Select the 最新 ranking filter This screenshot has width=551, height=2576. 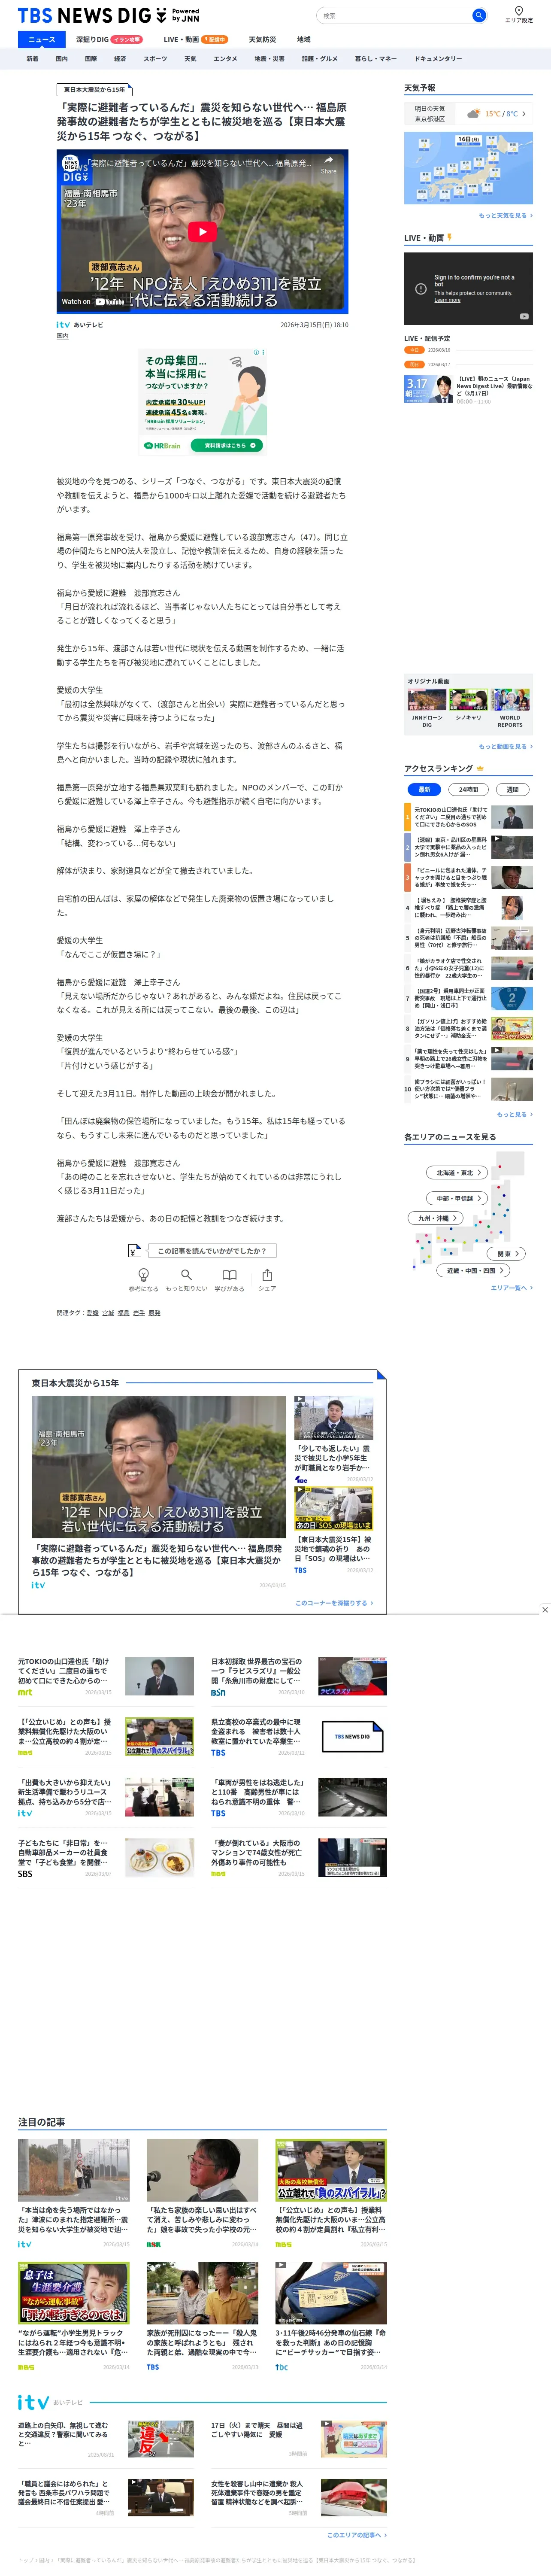coord(424,789)
